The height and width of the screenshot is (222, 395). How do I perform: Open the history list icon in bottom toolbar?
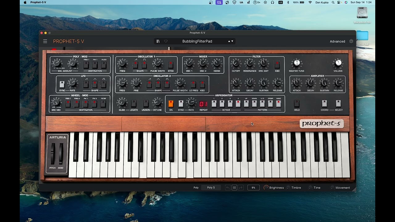click(x=234, y=187)
